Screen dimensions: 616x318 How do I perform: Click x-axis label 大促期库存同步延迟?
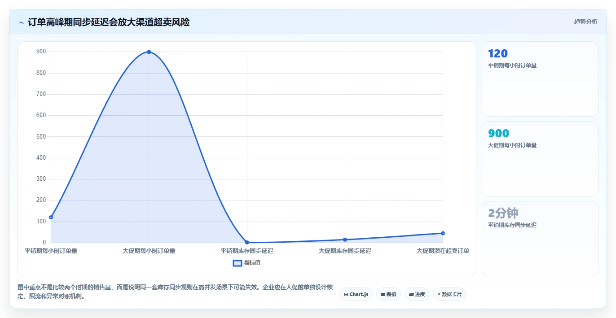pyautogui.click(x=345, y=251)
